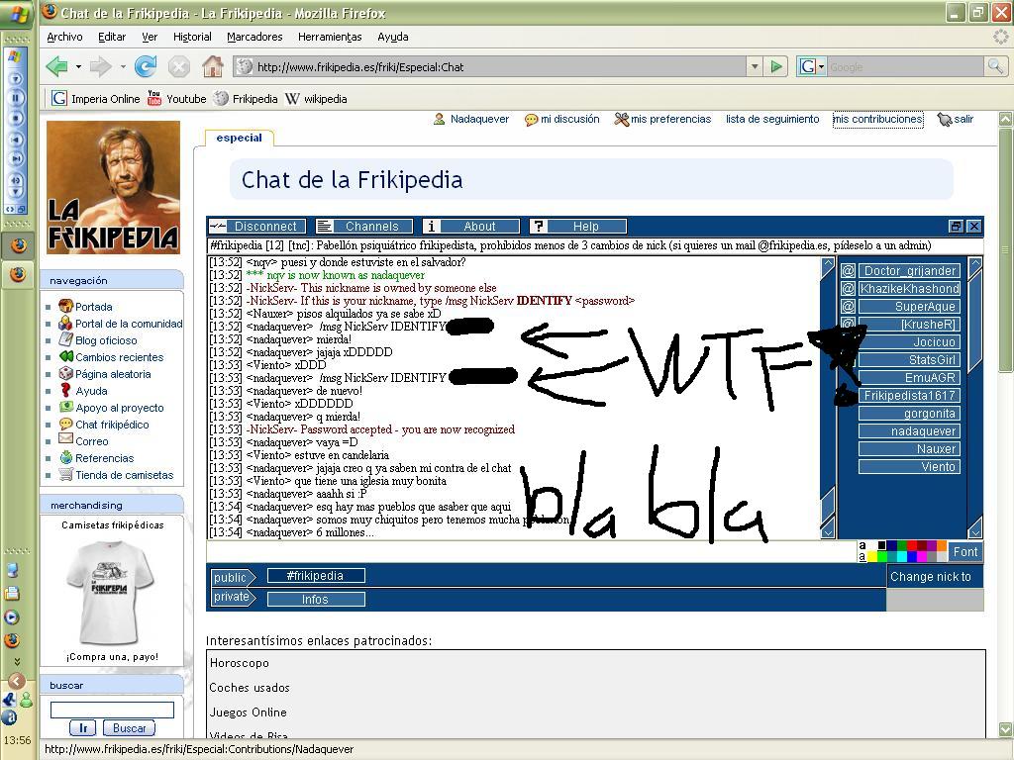Detach the chat applet window icon

pyautogui.click(x=956, y=226)
